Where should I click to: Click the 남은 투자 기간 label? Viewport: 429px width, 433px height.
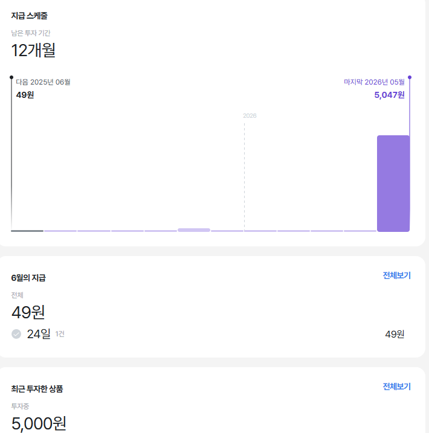pyautogui.click(x=31, y=33)
